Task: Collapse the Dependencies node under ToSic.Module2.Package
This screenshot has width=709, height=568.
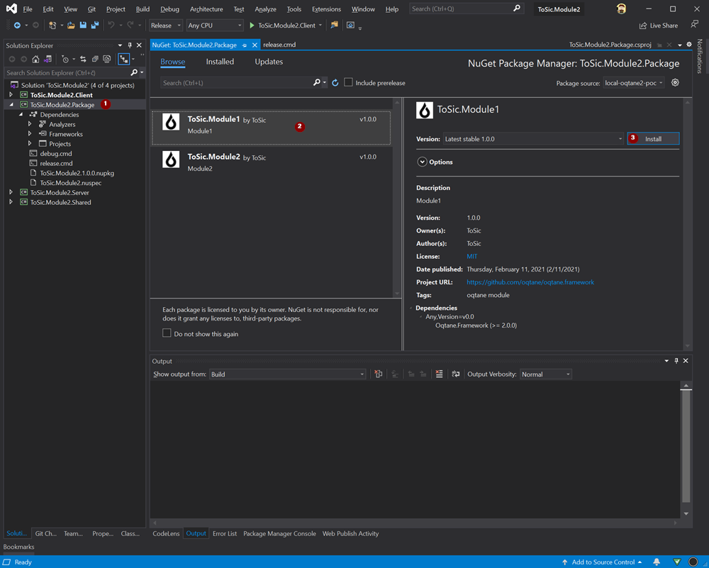Action: [x=21, y=114]
